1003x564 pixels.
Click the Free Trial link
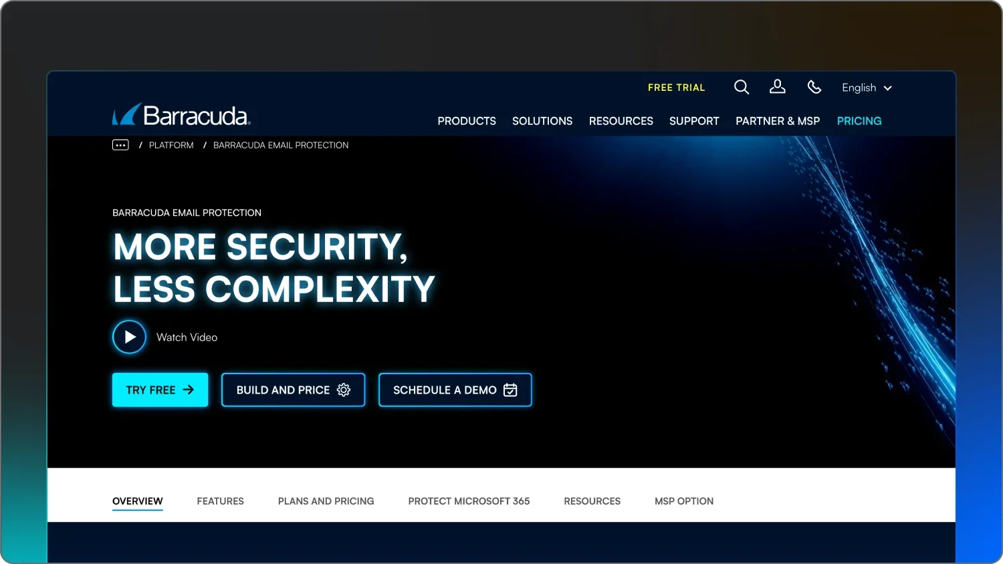click(676, 88)
